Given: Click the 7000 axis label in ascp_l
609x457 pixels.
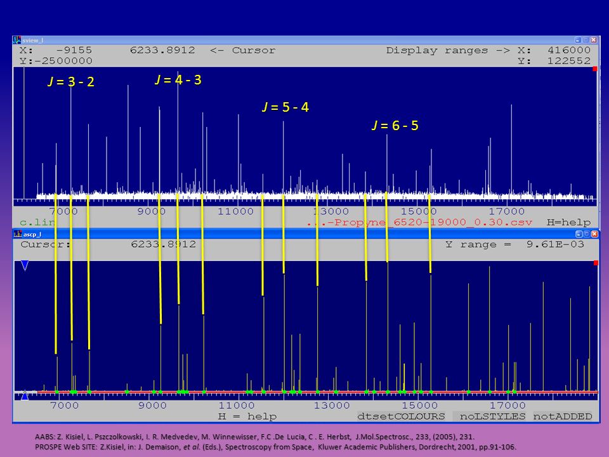Looking at the screenshot, I should (x=65, y=406).
